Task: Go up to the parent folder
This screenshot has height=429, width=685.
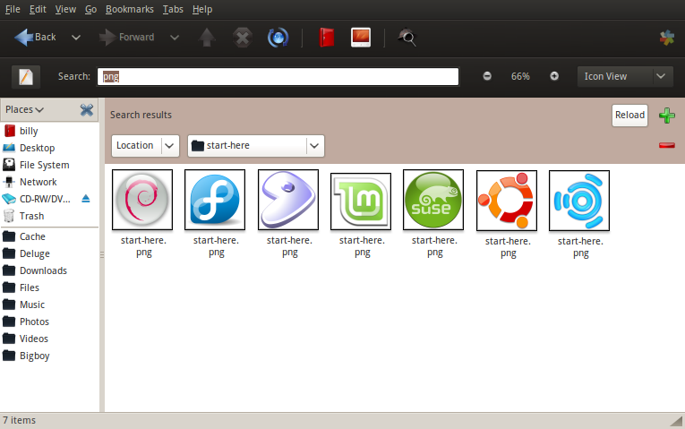Action: [x=207, y=37]
